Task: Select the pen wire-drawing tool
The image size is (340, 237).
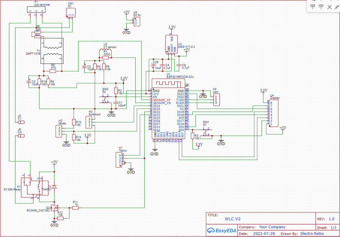Action: [337, 7]
